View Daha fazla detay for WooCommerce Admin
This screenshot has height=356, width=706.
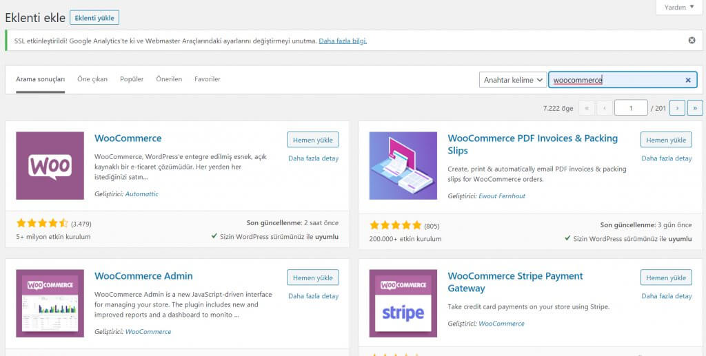[x=313, y=296]
